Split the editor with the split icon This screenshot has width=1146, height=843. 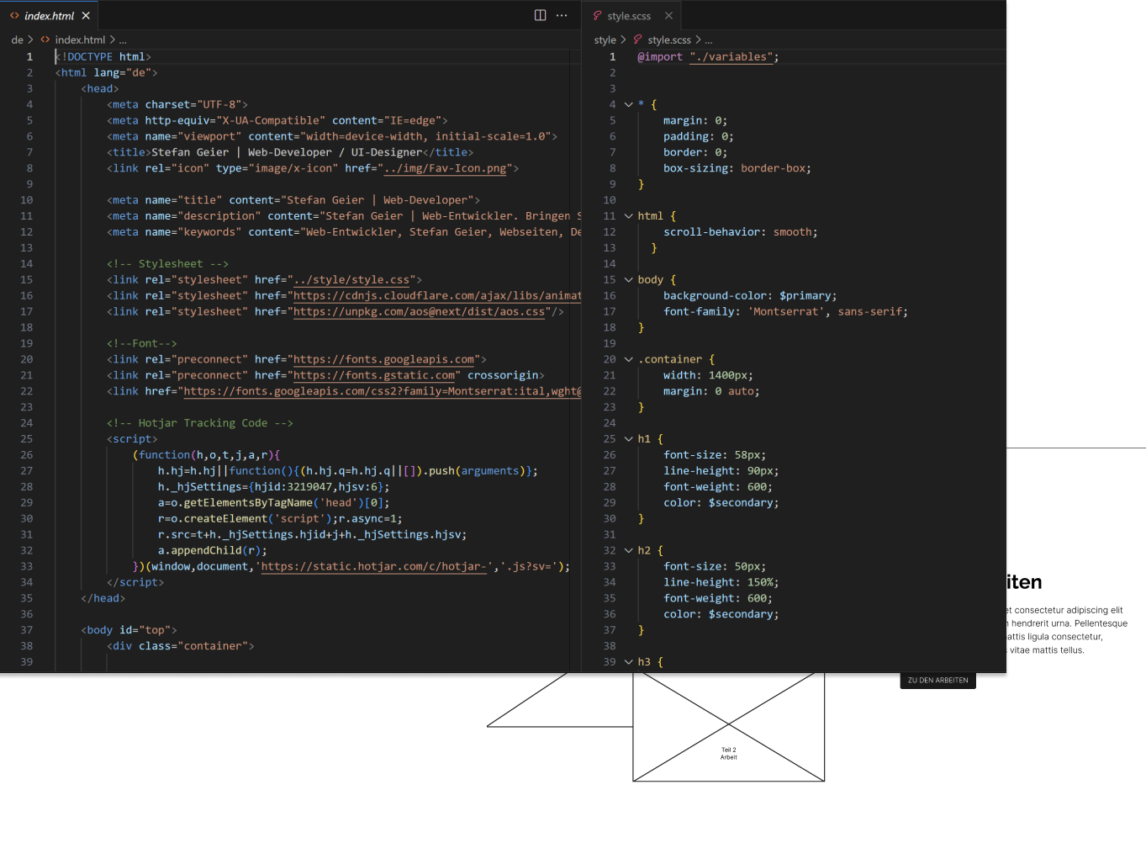click(540, 15)
